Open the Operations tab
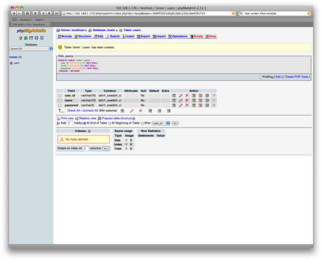322x260 pixels. tap(178, 36)
